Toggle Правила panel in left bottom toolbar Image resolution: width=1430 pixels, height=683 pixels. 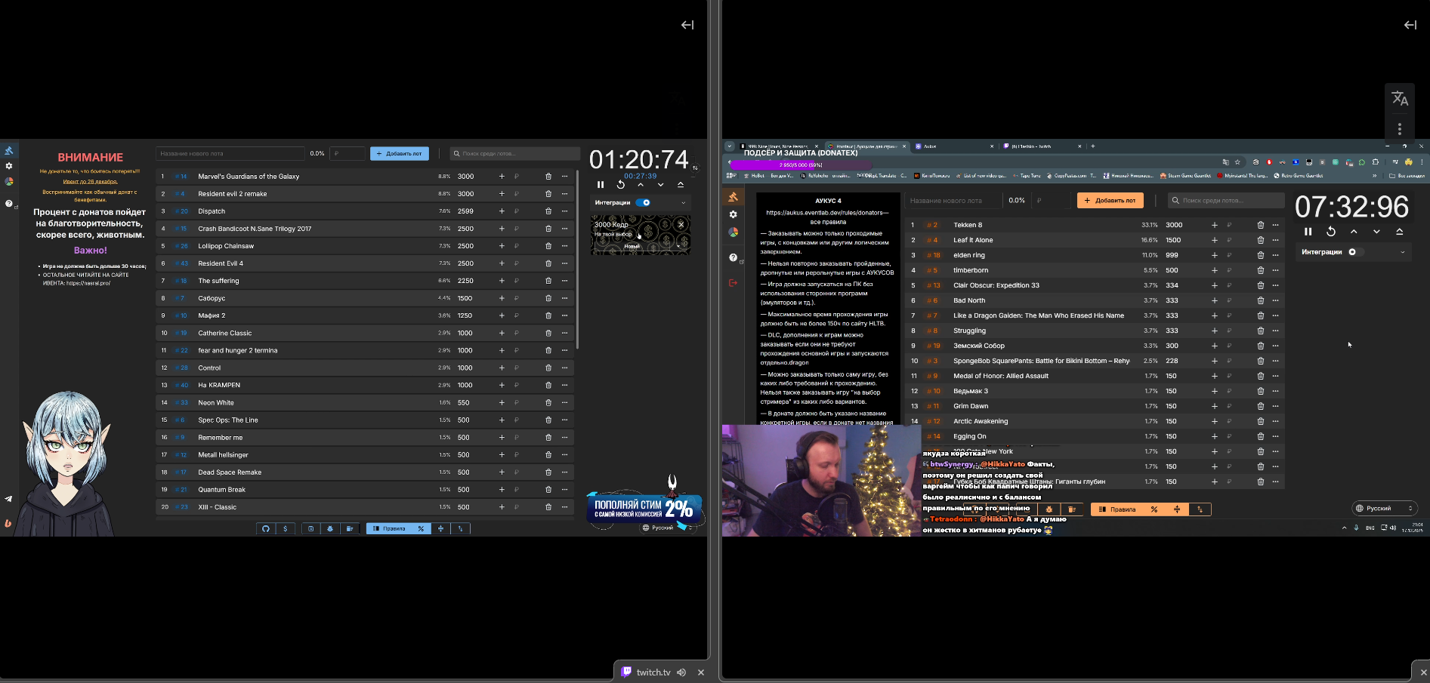pos(390,528)
